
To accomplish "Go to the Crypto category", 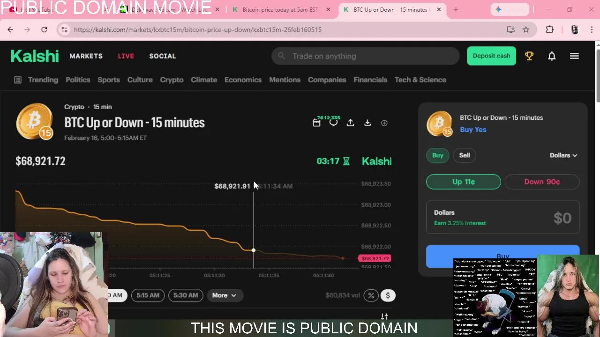I will pos(172,80).
